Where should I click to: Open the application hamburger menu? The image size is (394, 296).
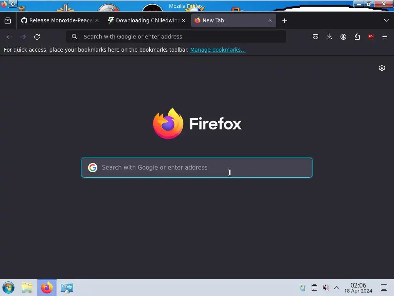coord(385,37)
